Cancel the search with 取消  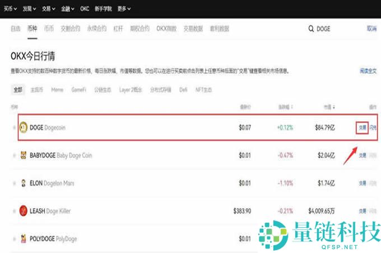371,28
